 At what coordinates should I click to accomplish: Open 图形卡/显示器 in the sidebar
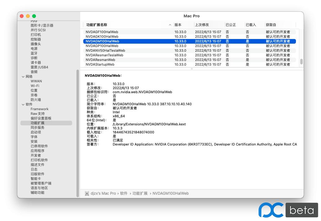coord(42,25)
